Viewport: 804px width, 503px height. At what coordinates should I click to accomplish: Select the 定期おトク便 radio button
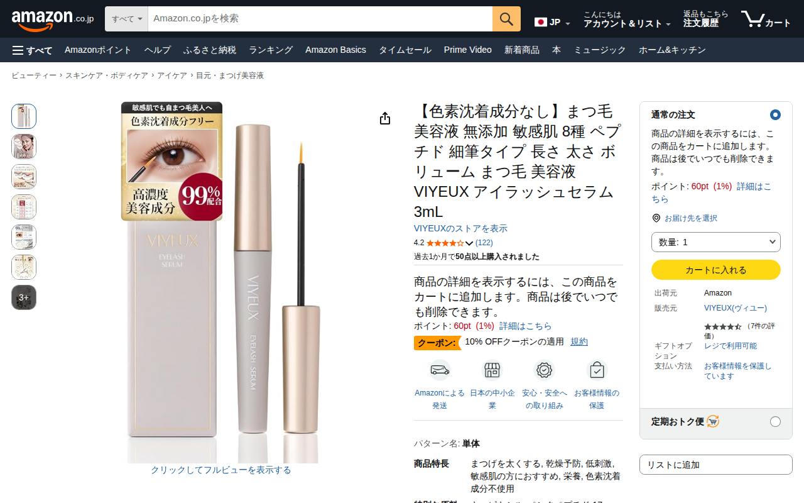click(x=775, y=421)
